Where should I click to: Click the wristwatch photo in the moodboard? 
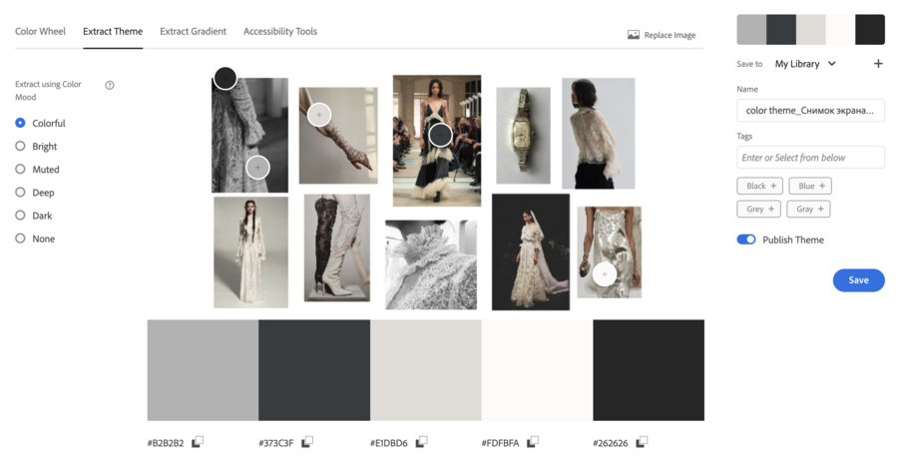pyautogui.click(x=523, y=136)
